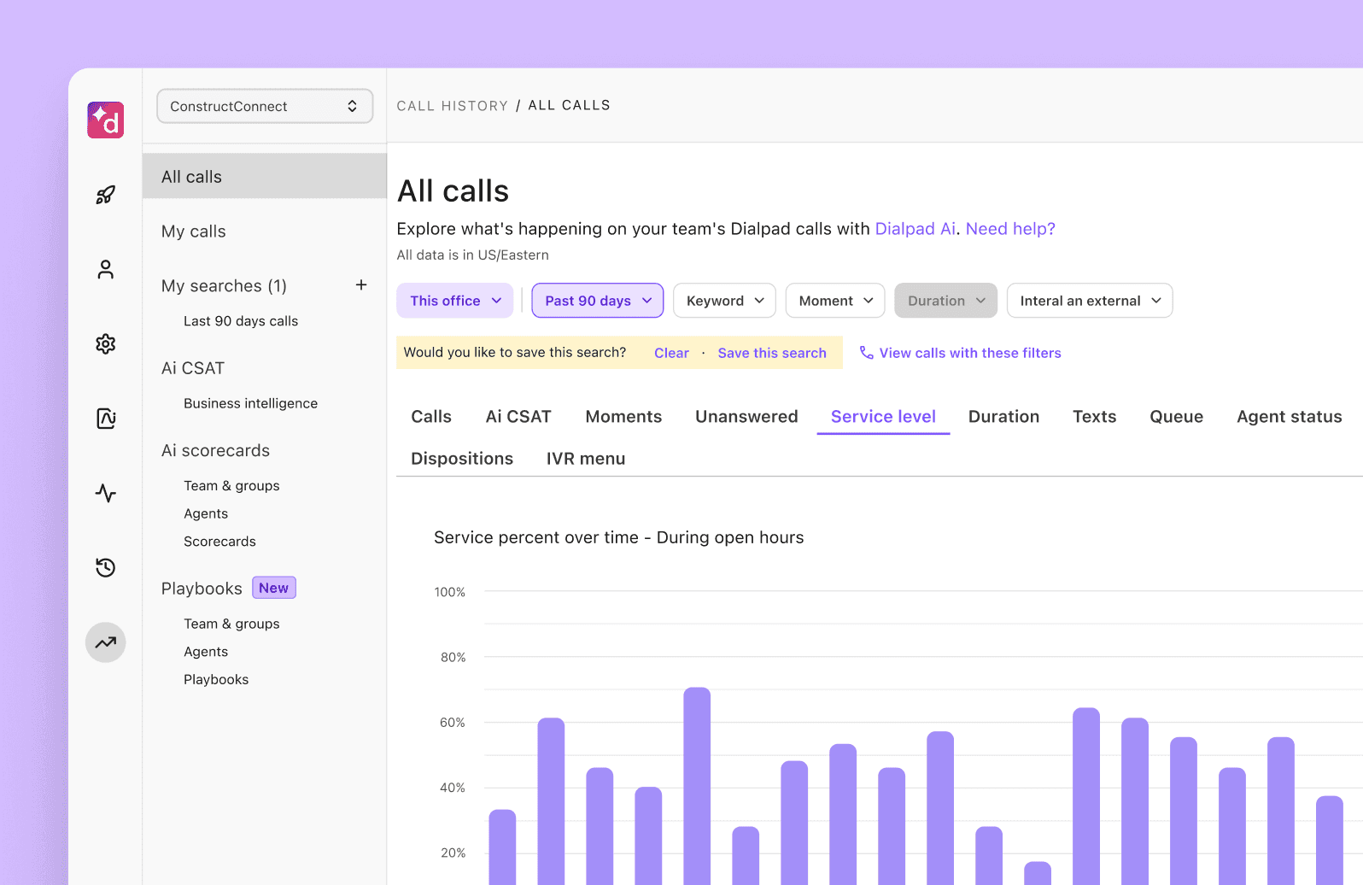
Task: Expand the Past 90 days filter
Action: tap(597, 301)
